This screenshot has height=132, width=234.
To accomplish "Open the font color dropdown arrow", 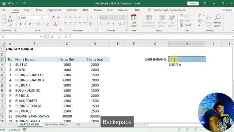I will tap(59, 24).
